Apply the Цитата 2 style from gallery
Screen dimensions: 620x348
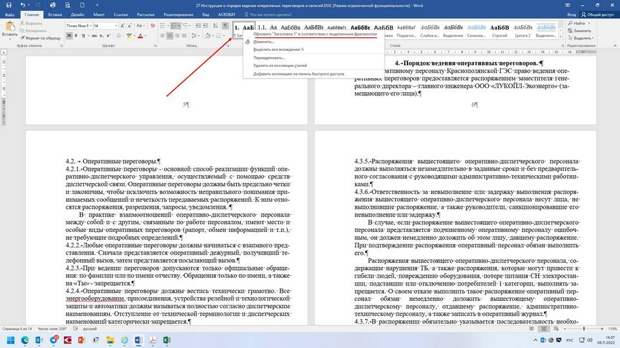pyautogui.click(x=522, y=30)
